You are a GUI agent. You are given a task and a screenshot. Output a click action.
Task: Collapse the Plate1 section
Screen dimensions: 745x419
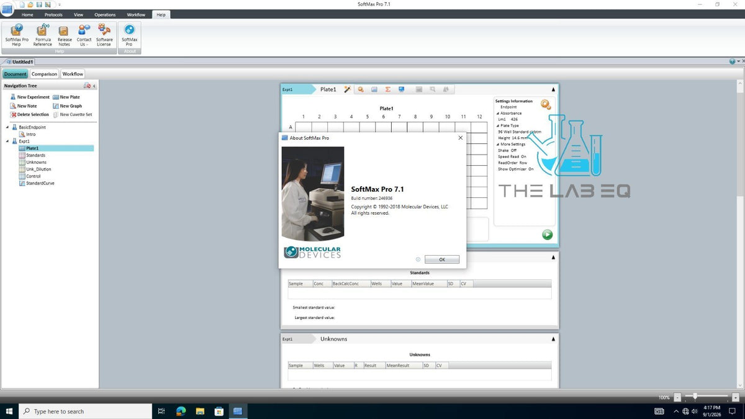pyautogui.click(x=553, y=89)
